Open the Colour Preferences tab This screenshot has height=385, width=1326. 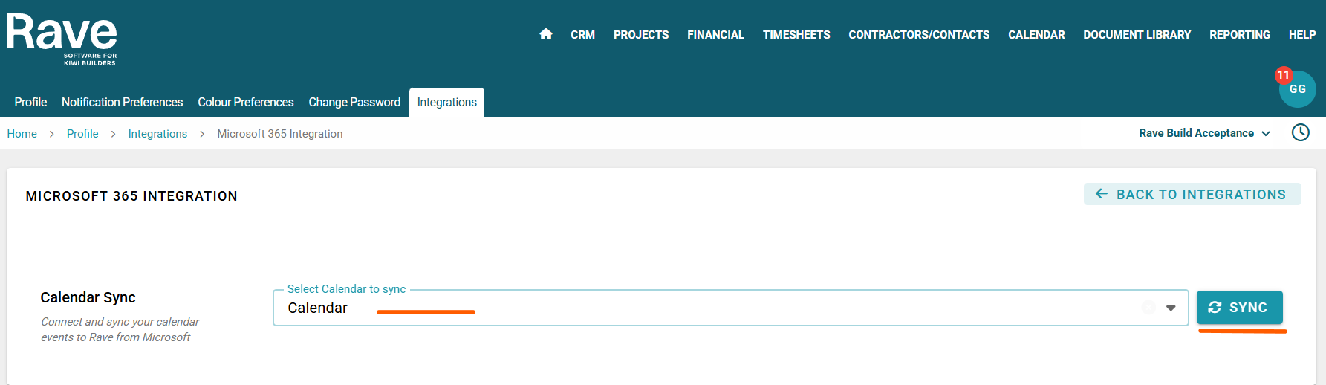tap(245, 103)
